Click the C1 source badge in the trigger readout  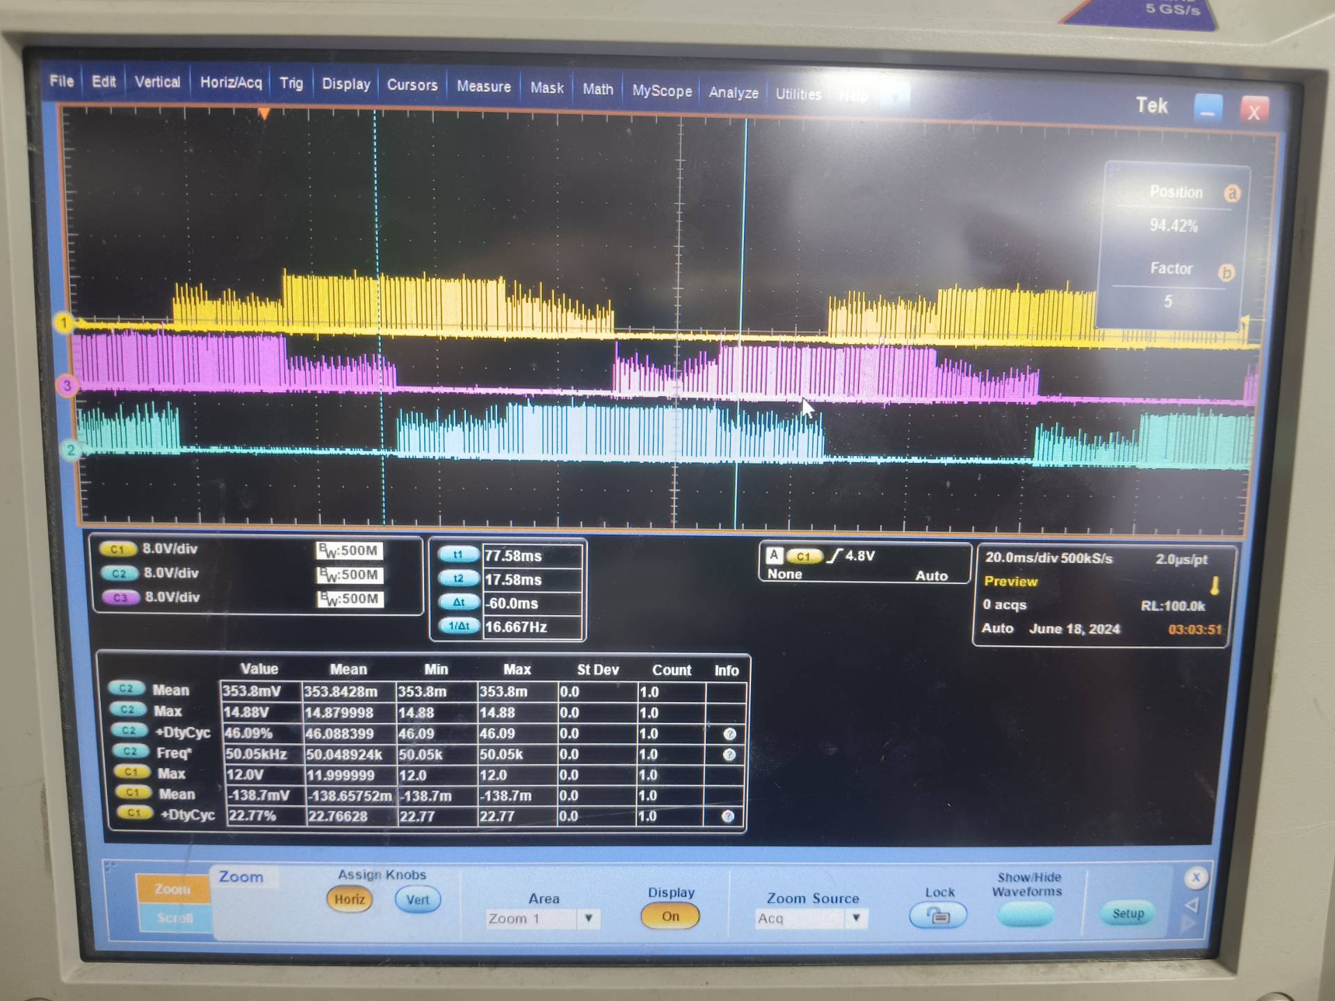803,556
